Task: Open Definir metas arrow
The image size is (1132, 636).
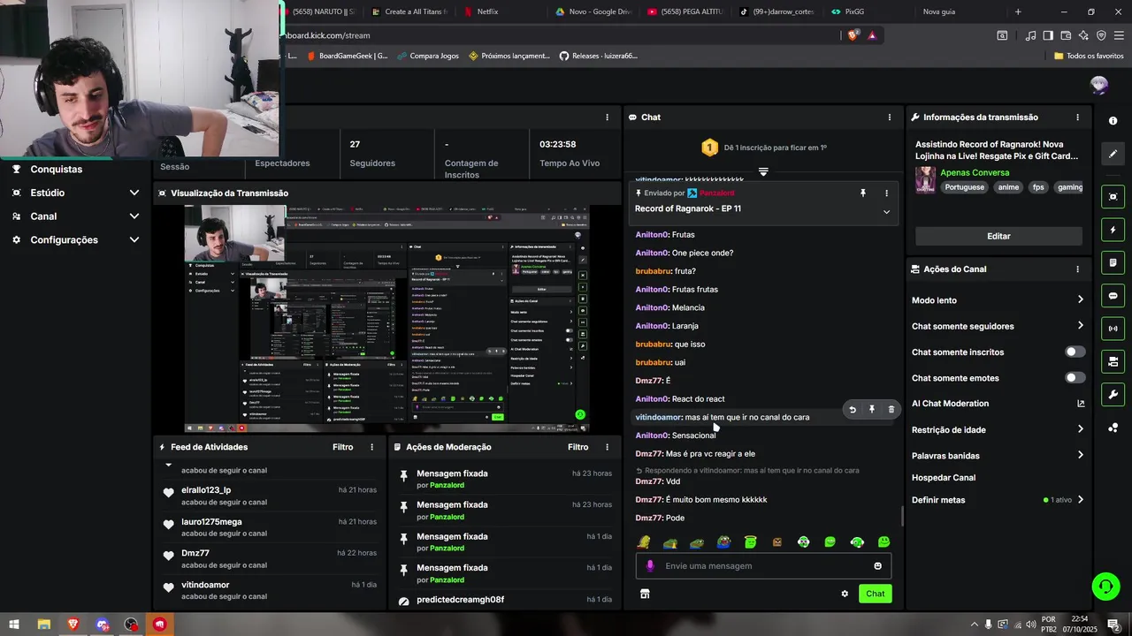Action: click(1080, 500)
